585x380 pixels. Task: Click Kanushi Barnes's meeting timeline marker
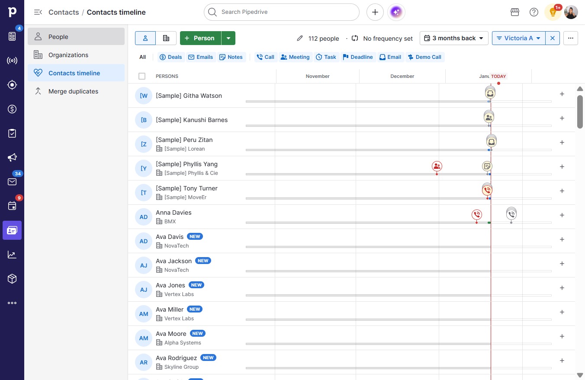click(x=489, y=116)
